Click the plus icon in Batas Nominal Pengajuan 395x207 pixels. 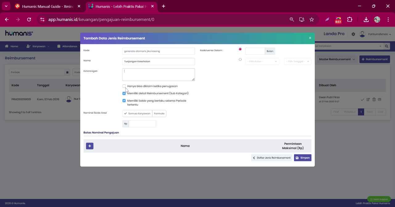[89, 146]
